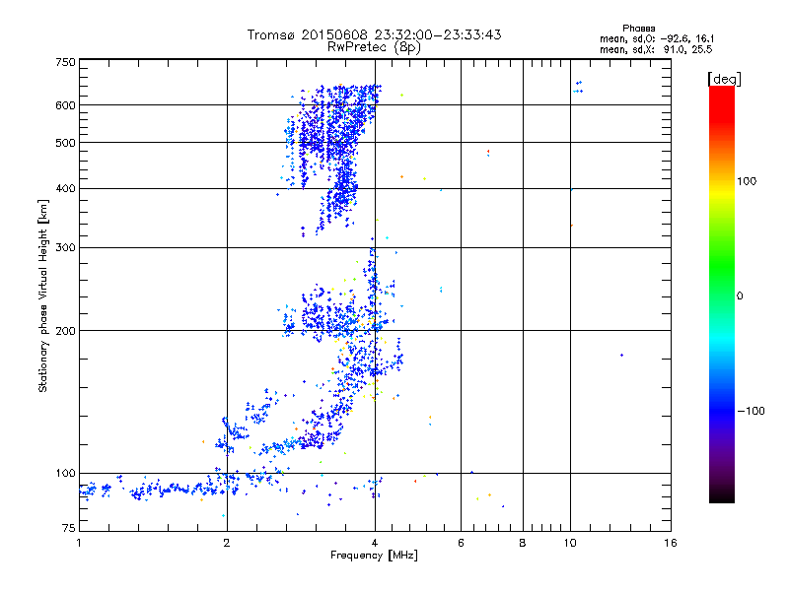
Task: Click the y-axis "600" tick label
Action: pos(65,105)
